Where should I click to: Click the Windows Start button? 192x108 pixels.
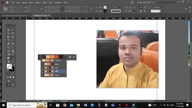point(3,105)
